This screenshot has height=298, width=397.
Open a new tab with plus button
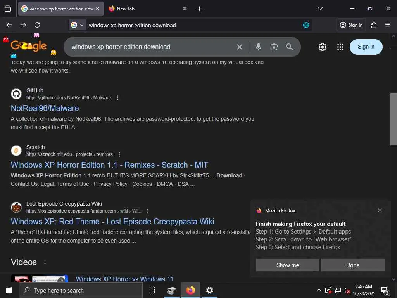click(200, 9)
